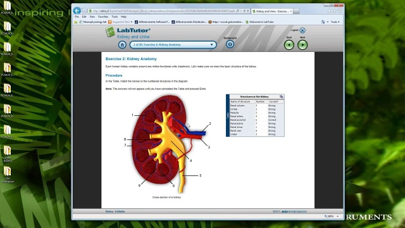Click the 'Procedure' heading text
The height and width of the screenshot is (228, 405).
tap(114, 75)
